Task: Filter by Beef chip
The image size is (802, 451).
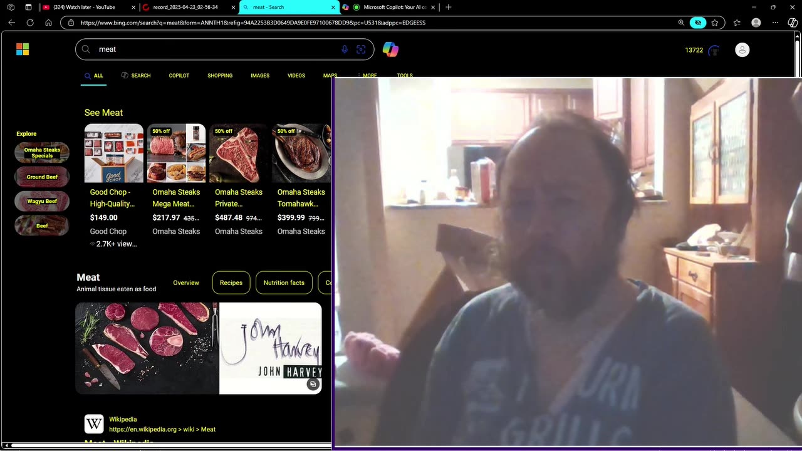Action: (x=42, y=225)
